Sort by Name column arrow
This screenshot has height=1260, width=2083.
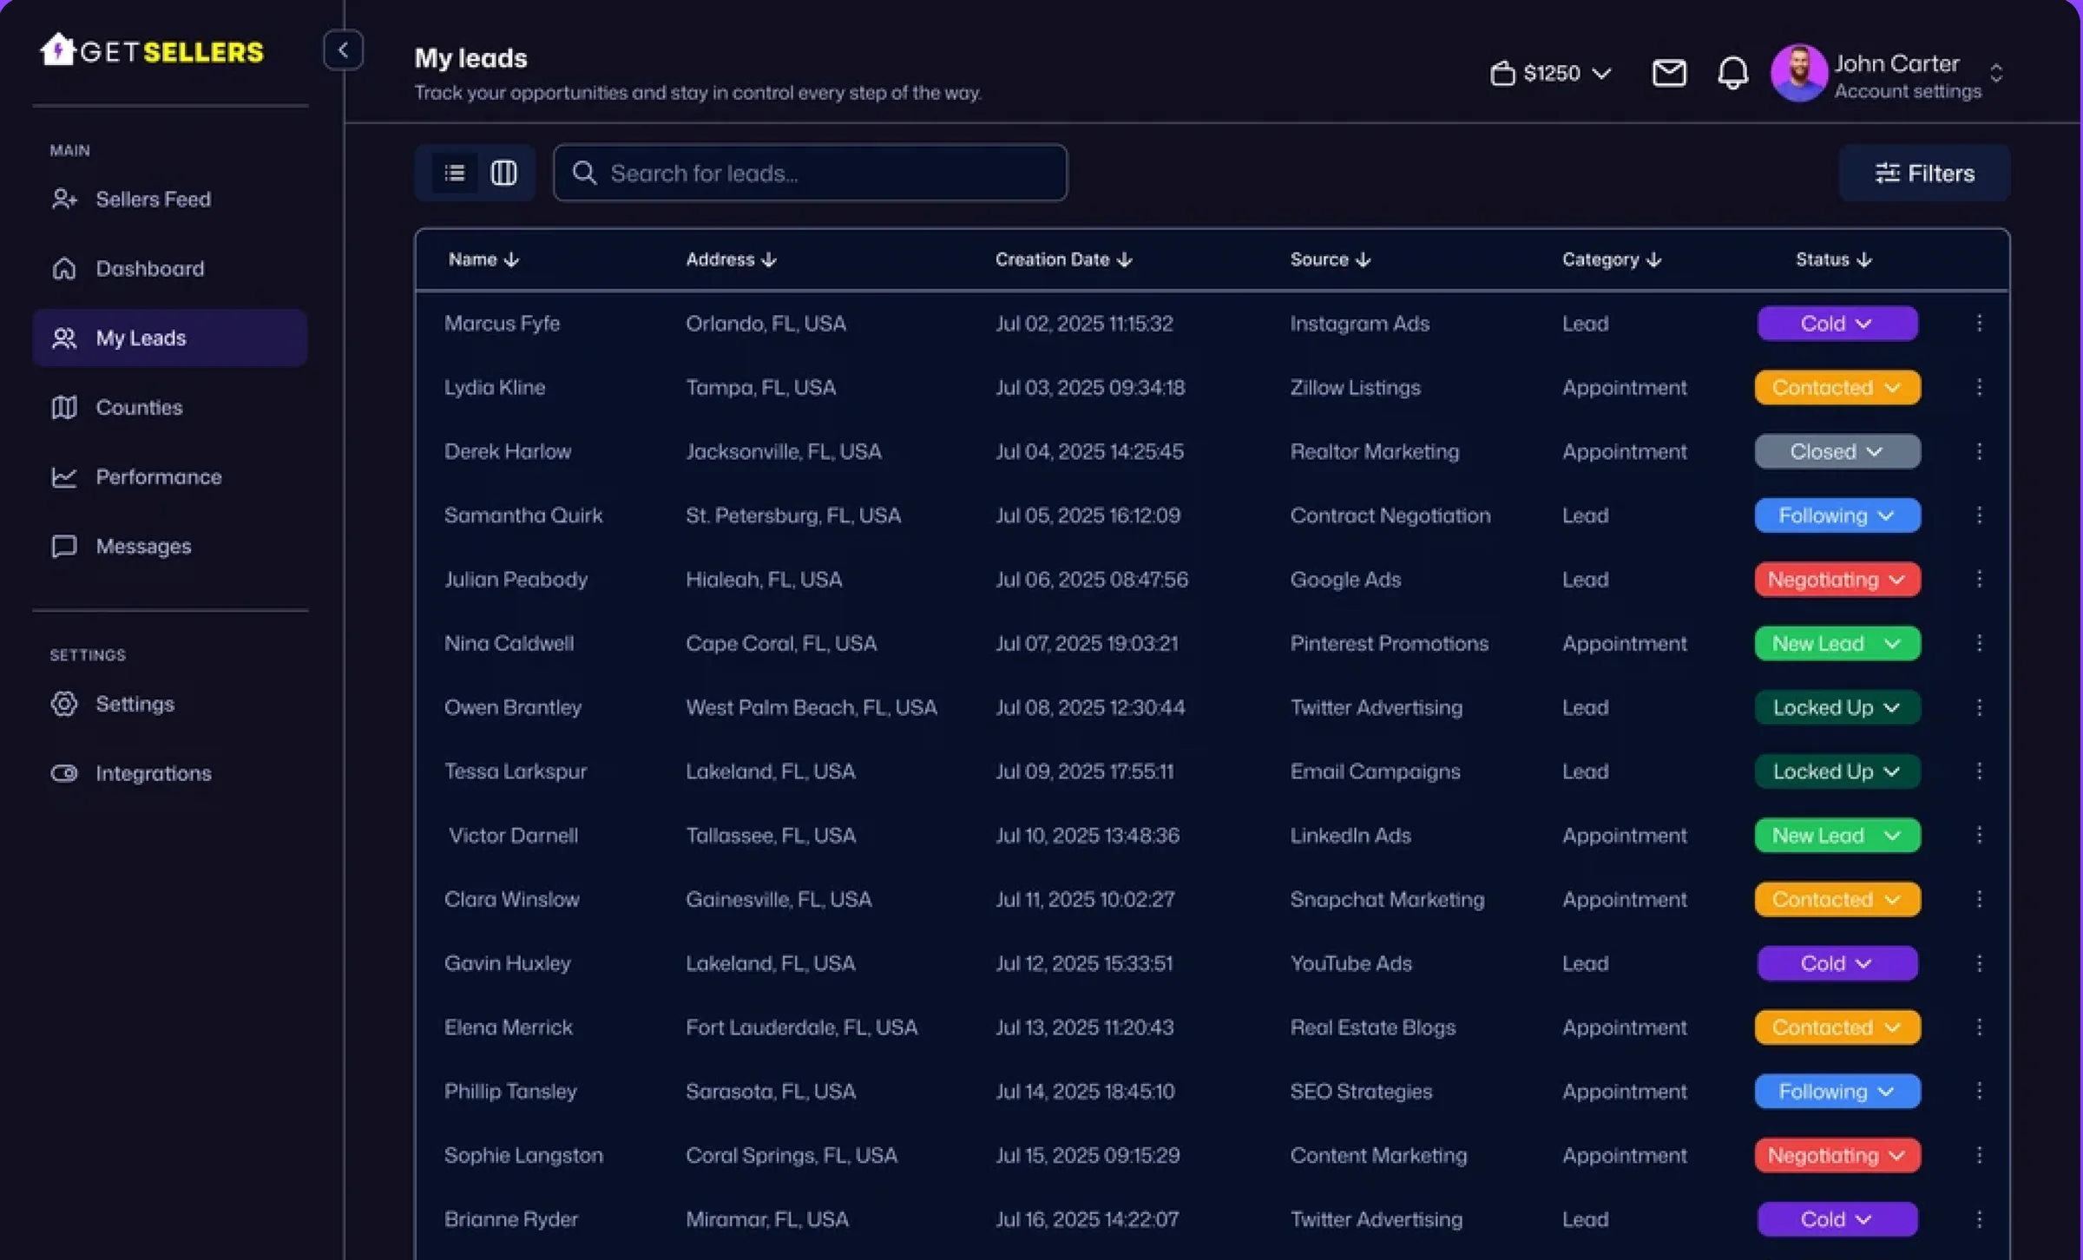click(511, 259)
